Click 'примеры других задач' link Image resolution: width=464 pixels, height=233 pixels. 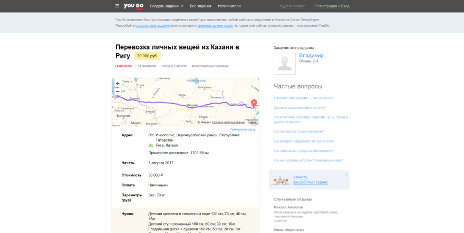pyautogui.click(x=215, y=25)
